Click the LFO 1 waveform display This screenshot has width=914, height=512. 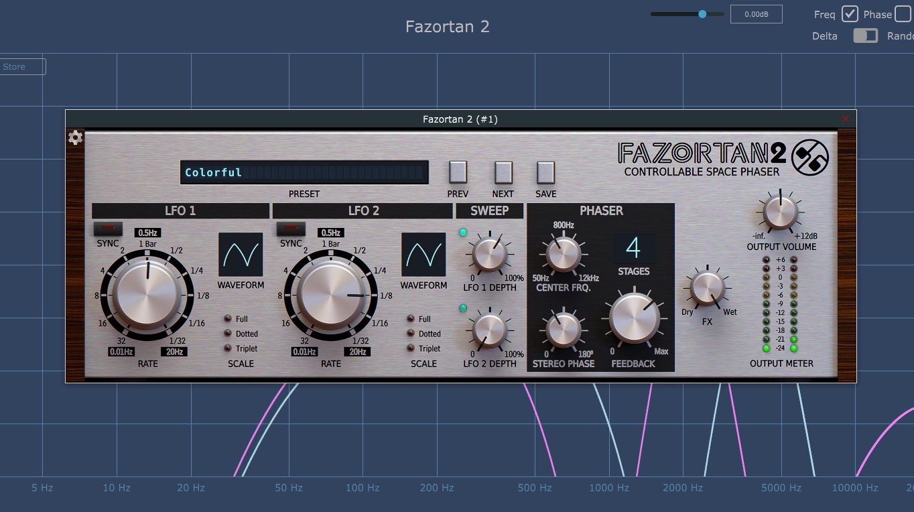coord(241,255)
